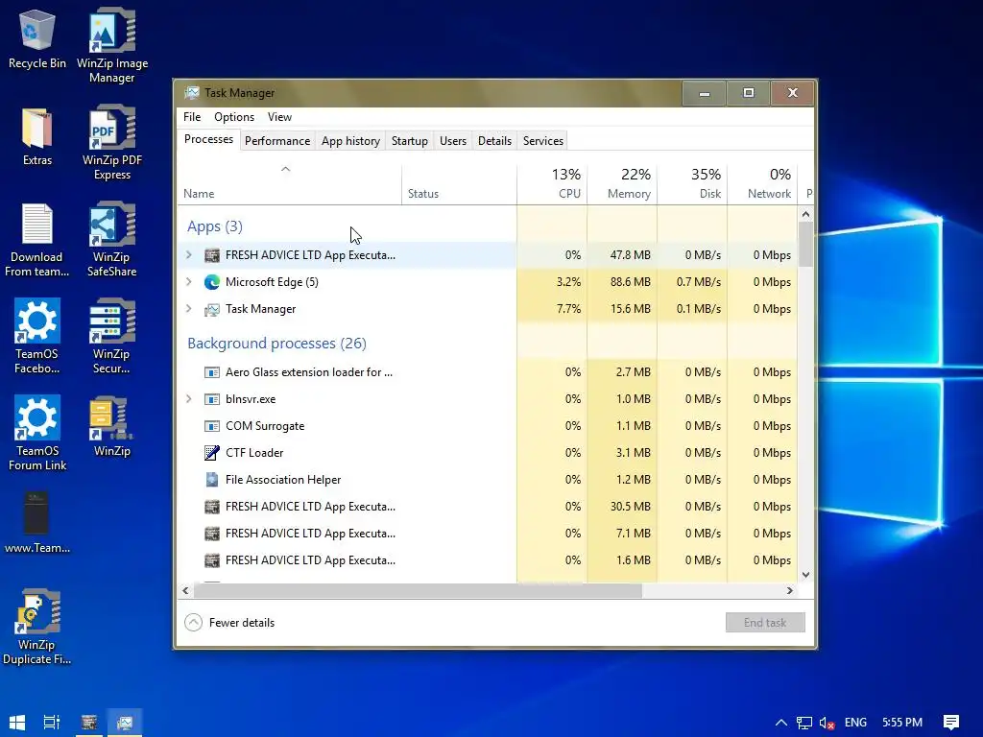This screenshot has width=983, height=737.
Task: Open network status tray icon
Action: pos(803,723)
